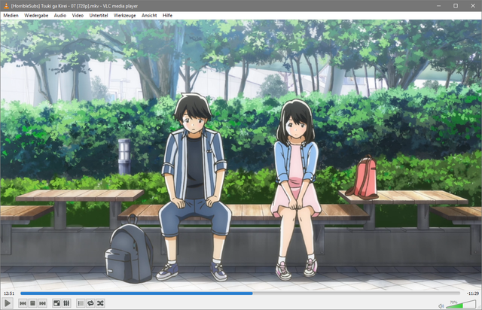Maximize the VLC media player window
Screen dimensions: 482x310
(456, 5)
